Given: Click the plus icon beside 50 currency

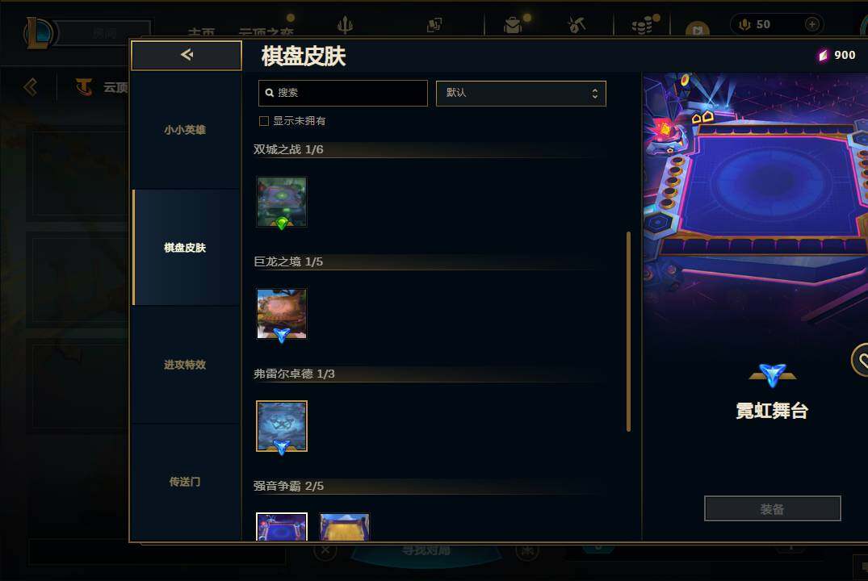Looking at the screenshot, I should click(812, 23).
